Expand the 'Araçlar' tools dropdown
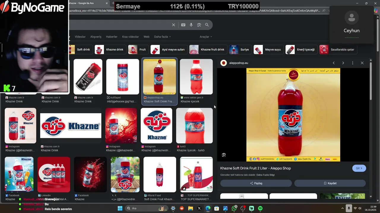This screenshot has width=380, height=213. coord(206,37)
